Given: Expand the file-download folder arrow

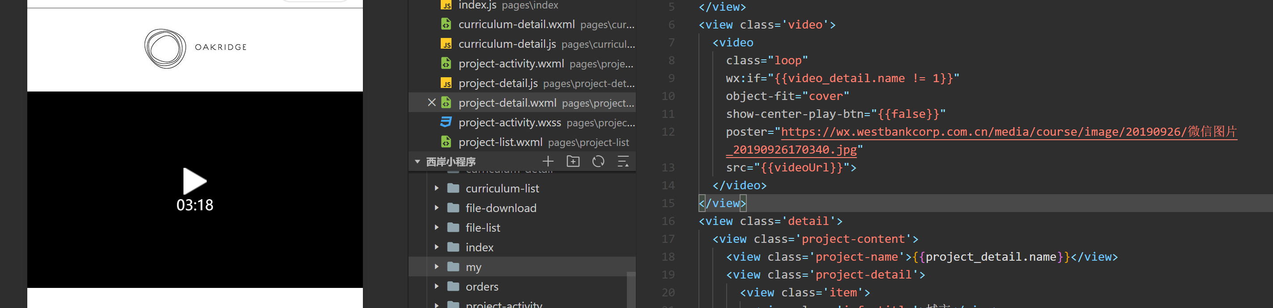Looking at the screenshot, I should click(436, 208).
